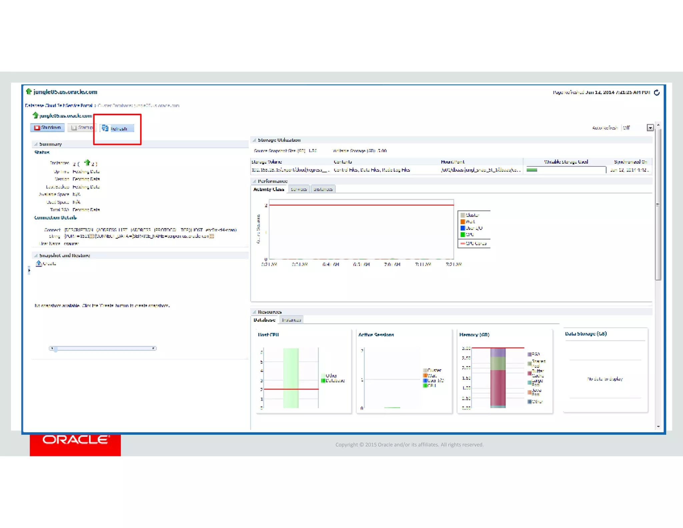Collapse the Storage Utilization section
Viewport: 683px width, 528px height.
pos(254,140)
